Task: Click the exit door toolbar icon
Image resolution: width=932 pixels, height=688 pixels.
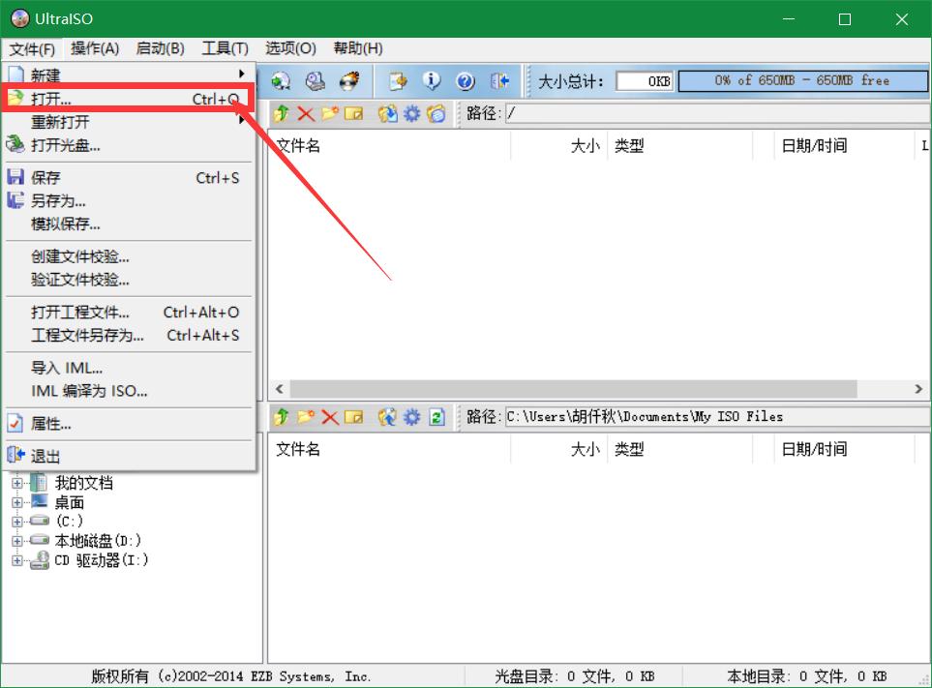Action: click(x=500, y=81)
